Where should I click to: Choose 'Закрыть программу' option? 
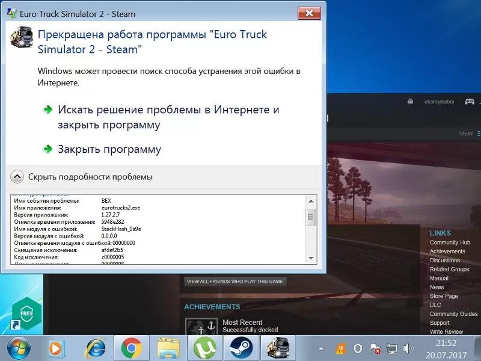click(109, 149)
